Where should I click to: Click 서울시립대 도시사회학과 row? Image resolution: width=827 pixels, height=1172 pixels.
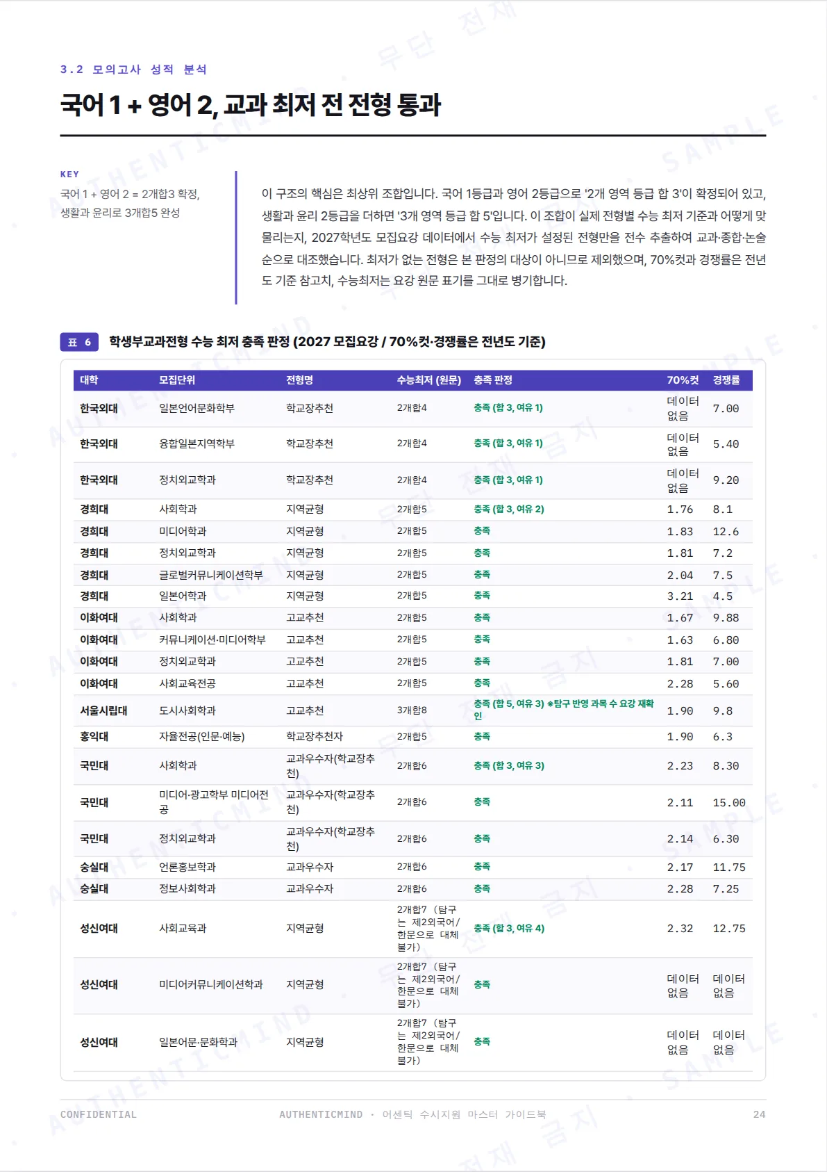click(412, 710)
